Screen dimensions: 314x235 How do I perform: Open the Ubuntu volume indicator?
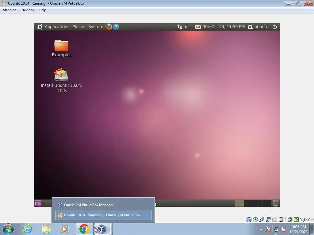point(188,27)
